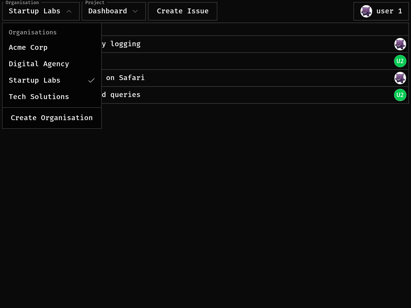This screenshot has width=411, height=308.
Task: Click the Gengar avatar beside user 1
Action: pos(366,11)
